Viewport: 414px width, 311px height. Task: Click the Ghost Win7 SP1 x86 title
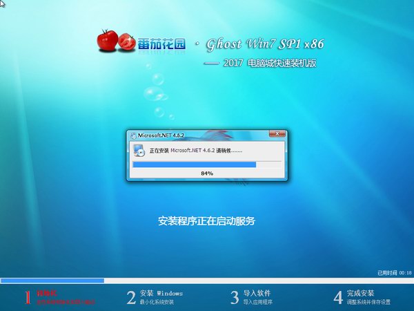(265, 44)
